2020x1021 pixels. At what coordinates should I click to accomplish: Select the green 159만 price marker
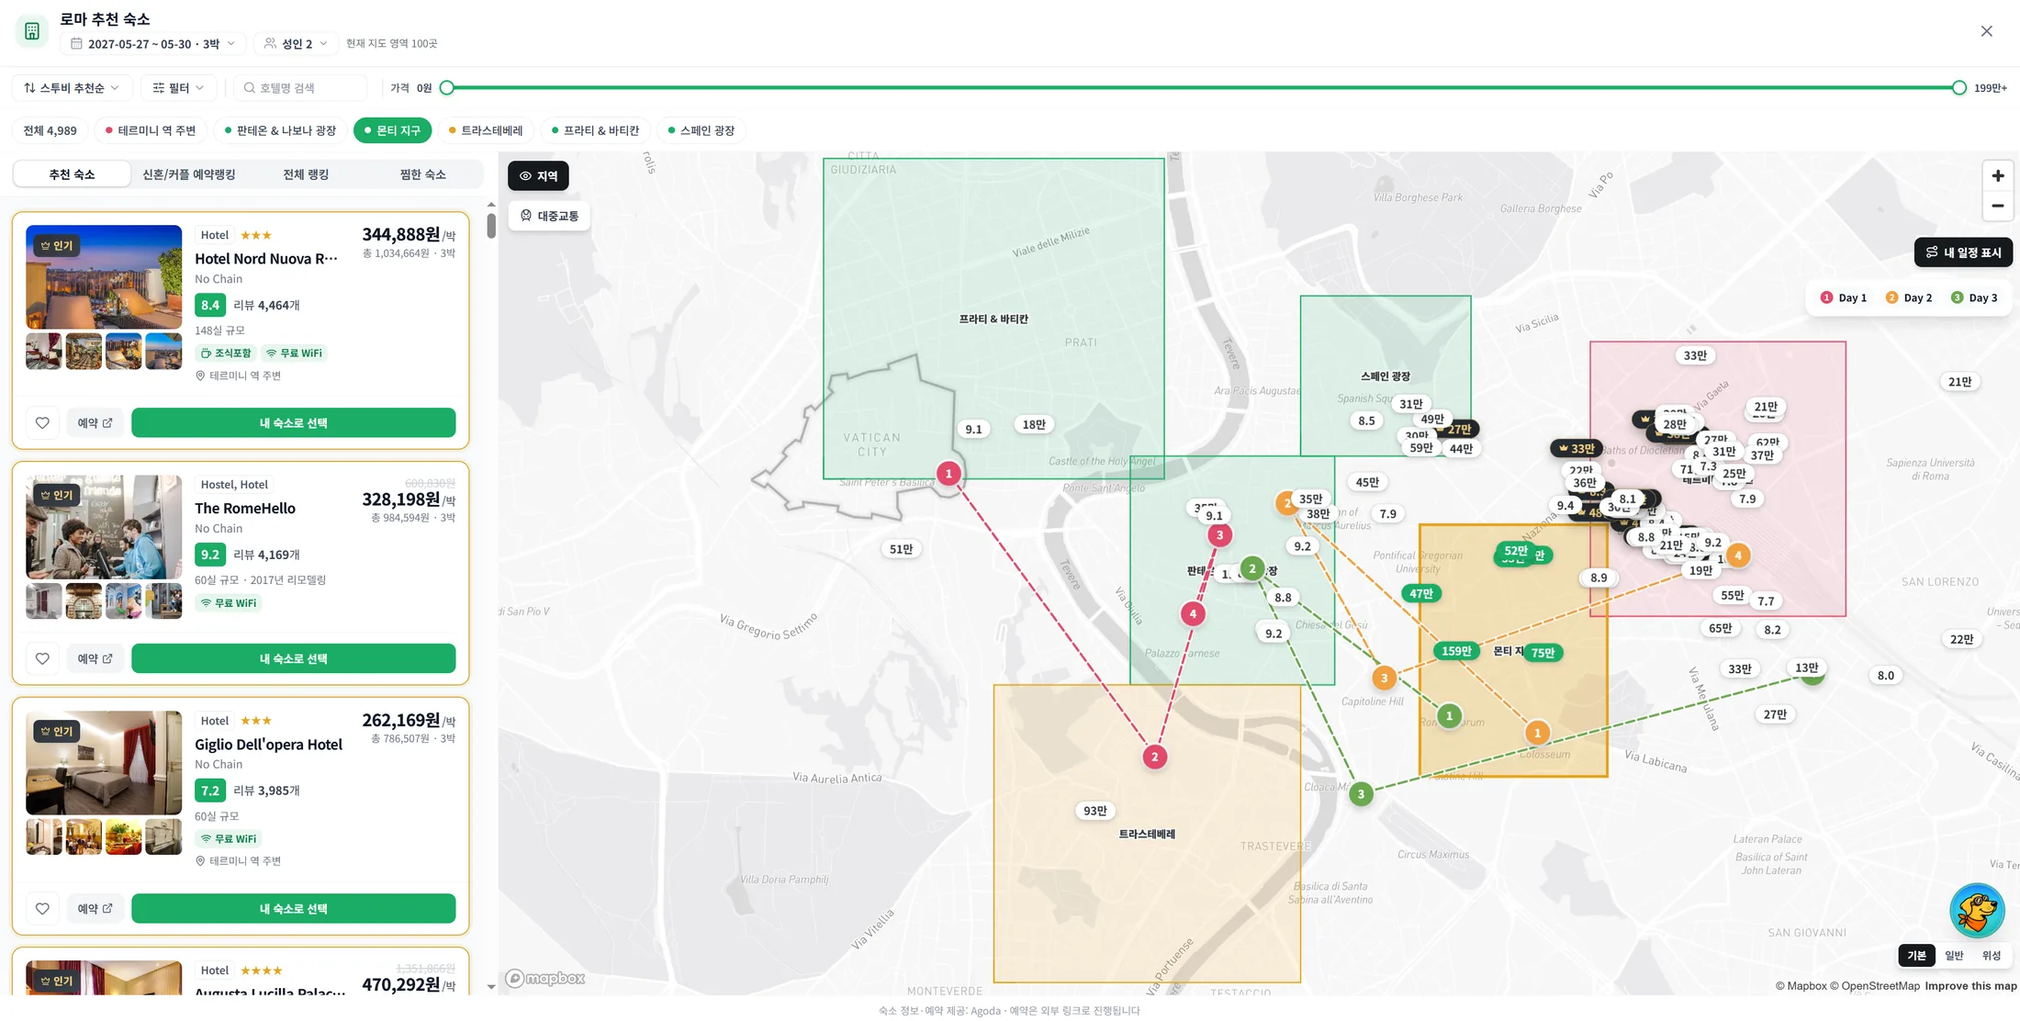pyautogui.click(x=1456, y=651)
